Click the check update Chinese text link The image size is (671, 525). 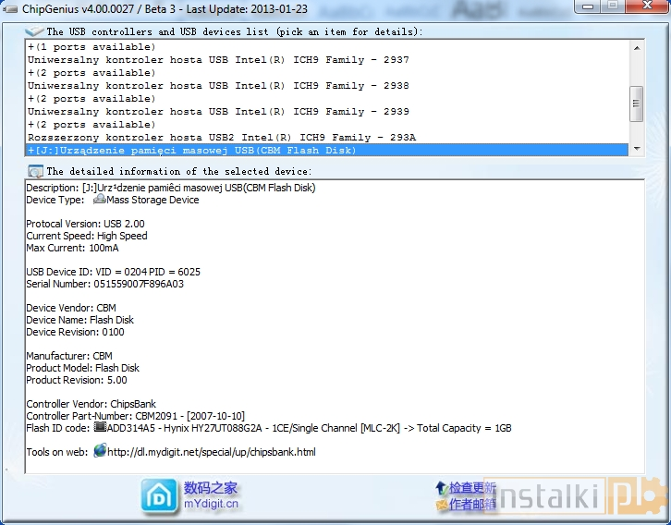[x=472, y=487]
